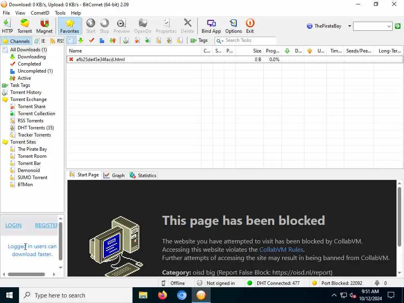Click the start page vertical scrollbar
The height and width of the screenshot is (303, 404).
click(x=399, y=217)
